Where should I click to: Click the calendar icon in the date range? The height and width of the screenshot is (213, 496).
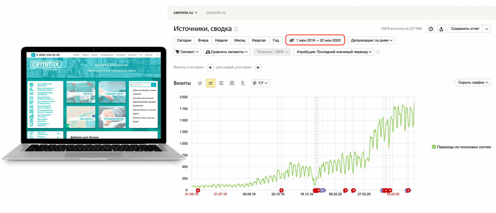pyautogui.click(x=292, y=40)
